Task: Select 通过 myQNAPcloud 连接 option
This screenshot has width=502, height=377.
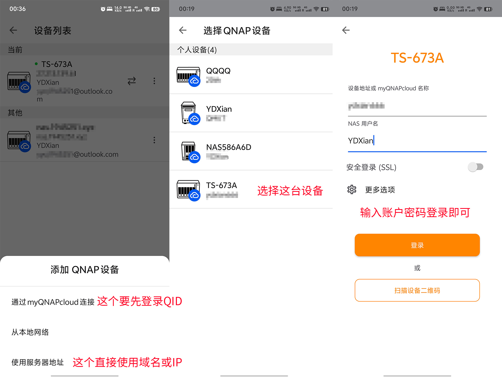Action: coord(53,302)
